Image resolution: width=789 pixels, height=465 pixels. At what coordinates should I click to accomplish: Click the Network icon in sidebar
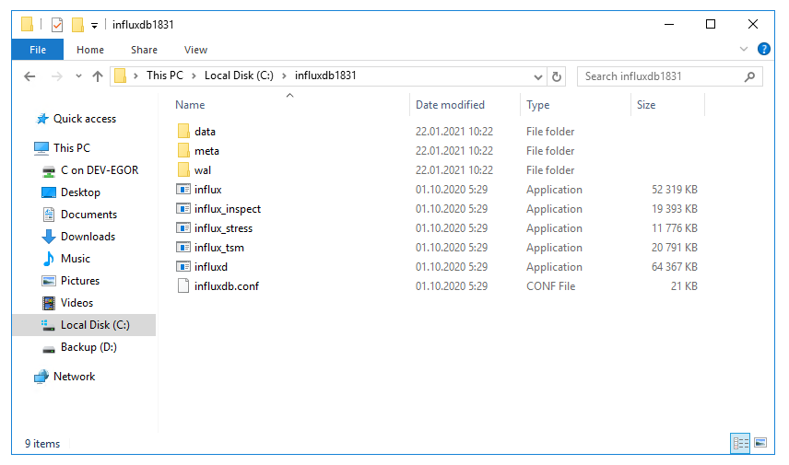tap(41, 377)
